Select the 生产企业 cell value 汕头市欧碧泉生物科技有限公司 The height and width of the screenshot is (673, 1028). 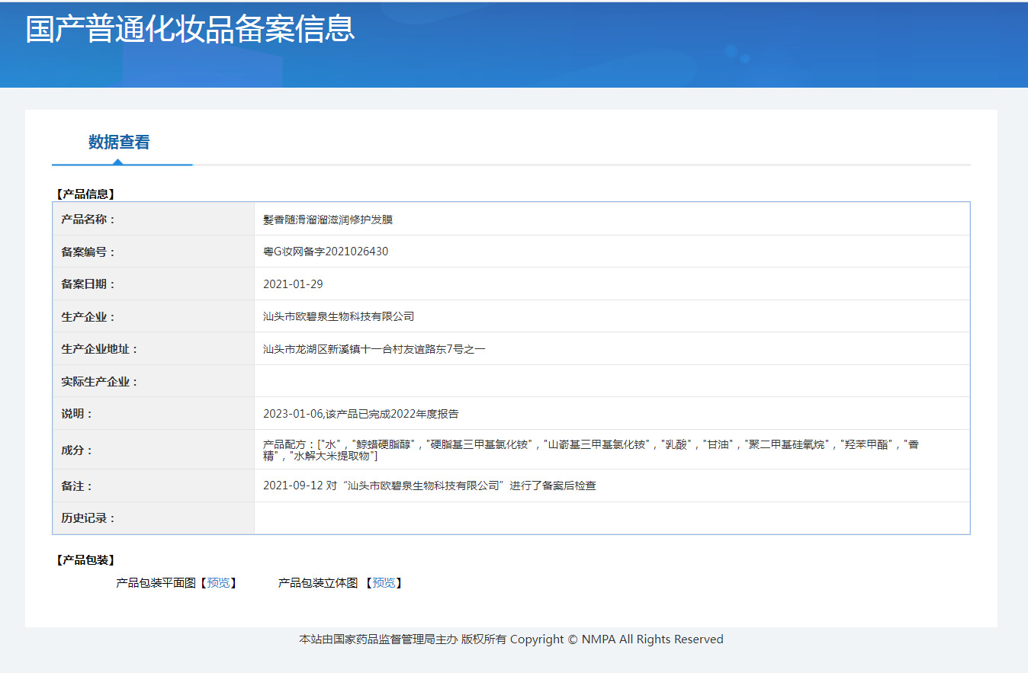click(x=339, y=316)
